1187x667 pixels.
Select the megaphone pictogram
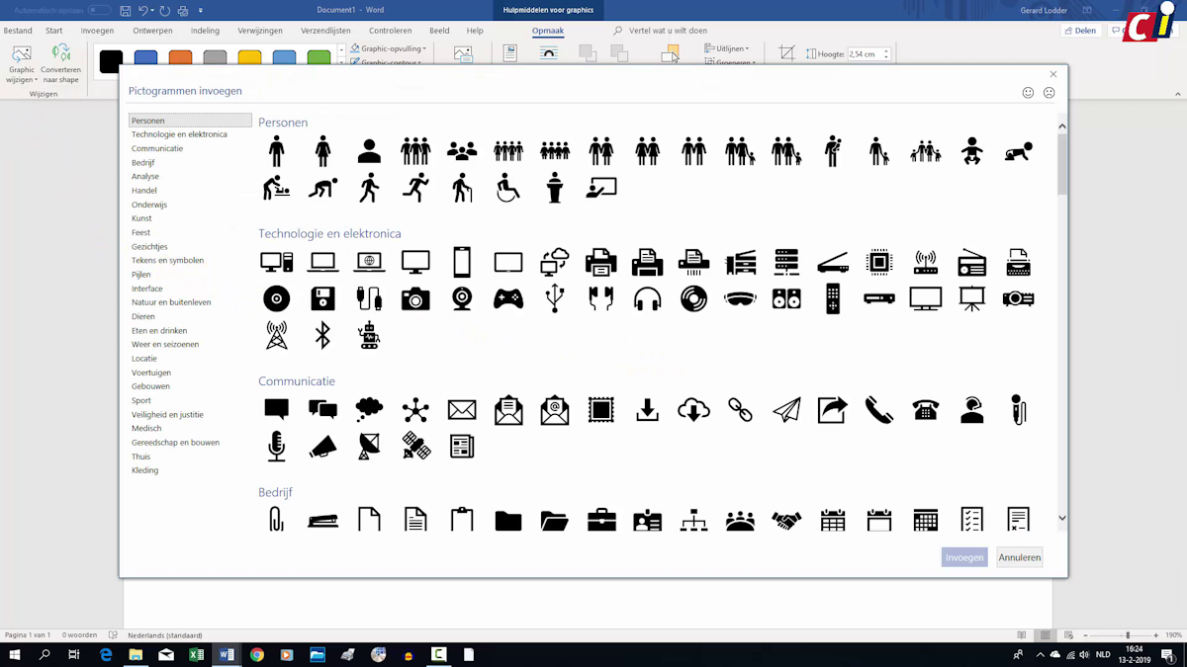click(322, 447)
